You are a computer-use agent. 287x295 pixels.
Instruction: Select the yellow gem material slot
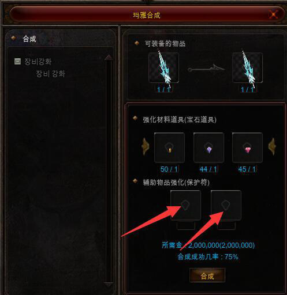pyautogui.click(x=169, y=147)
